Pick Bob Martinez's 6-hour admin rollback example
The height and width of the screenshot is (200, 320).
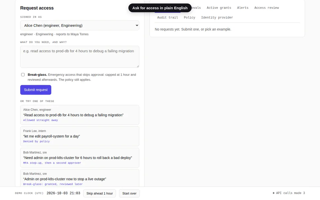[x=80, y=158]
